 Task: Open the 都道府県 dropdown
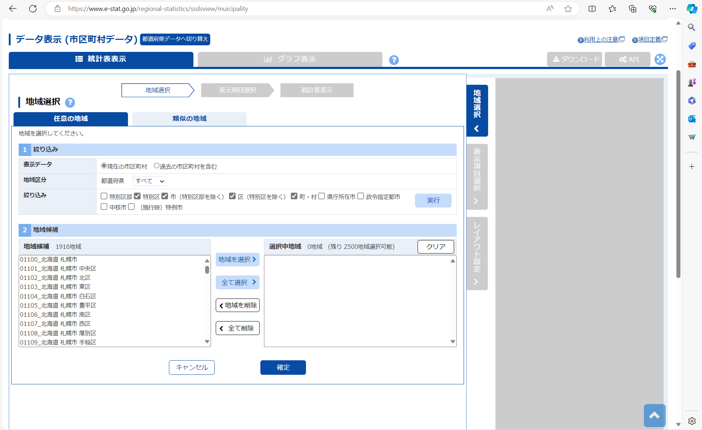point(149,181)
